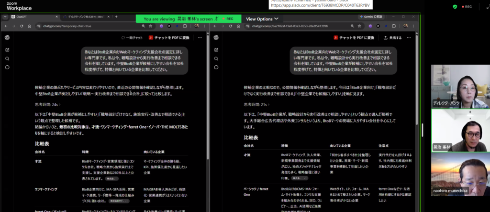The image size is (490, 212).
Task: Select the naohiro munechika participant video tile
Action: [x=461, y=174]
